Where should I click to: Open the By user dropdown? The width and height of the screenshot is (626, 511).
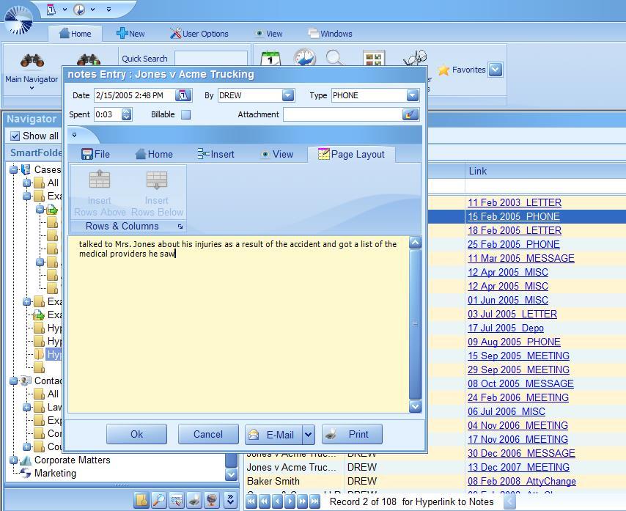[288, 95]
